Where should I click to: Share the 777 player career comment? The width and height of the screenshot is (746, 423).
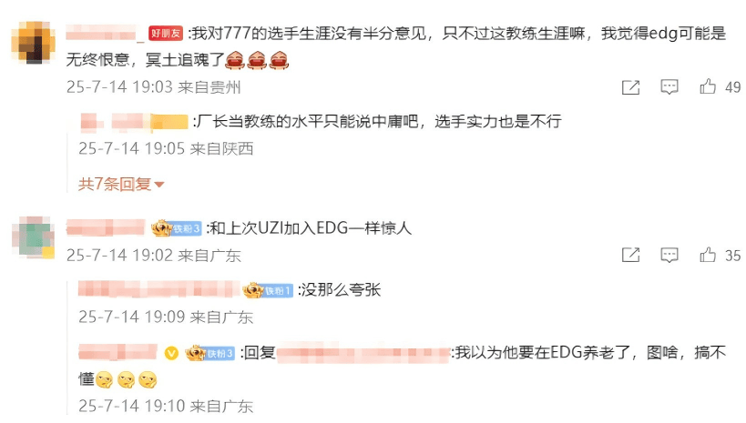631,87
